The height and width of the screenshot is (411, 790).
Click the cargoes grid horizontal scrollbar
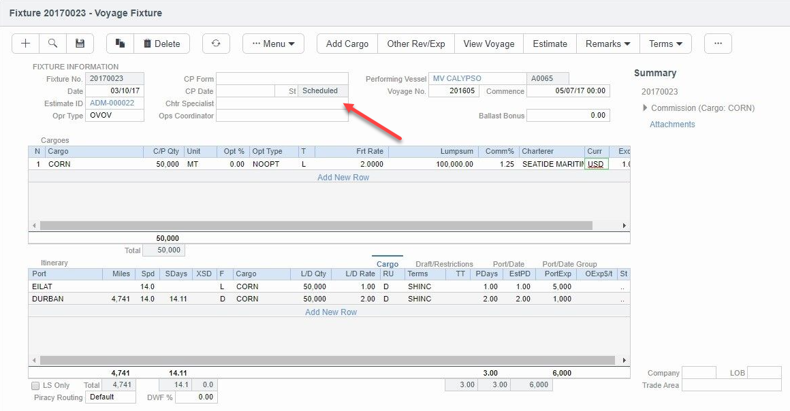(x=316, y=225)
